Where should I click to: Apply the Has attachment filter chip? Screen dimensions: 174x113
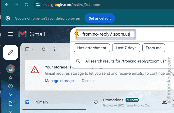(x=92, y=48)
